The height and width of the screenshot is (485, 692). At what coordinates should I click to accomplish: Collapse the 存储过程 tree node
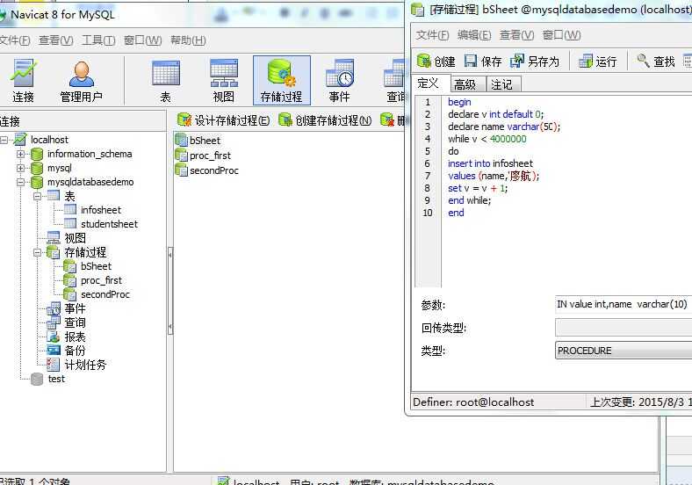tap(37, 253)
